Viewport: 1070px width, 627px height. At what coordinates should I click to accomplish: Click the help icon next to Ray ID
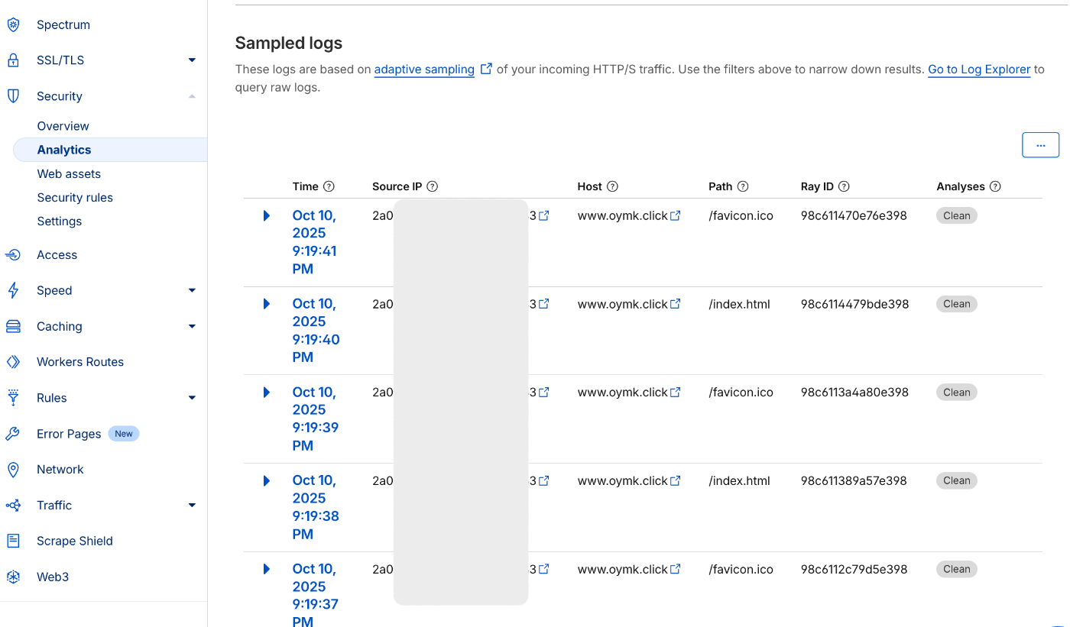tap(844, 186)
